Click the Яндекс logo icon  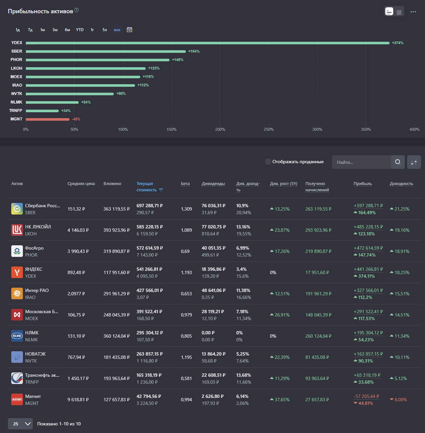[x=17, y=272]
